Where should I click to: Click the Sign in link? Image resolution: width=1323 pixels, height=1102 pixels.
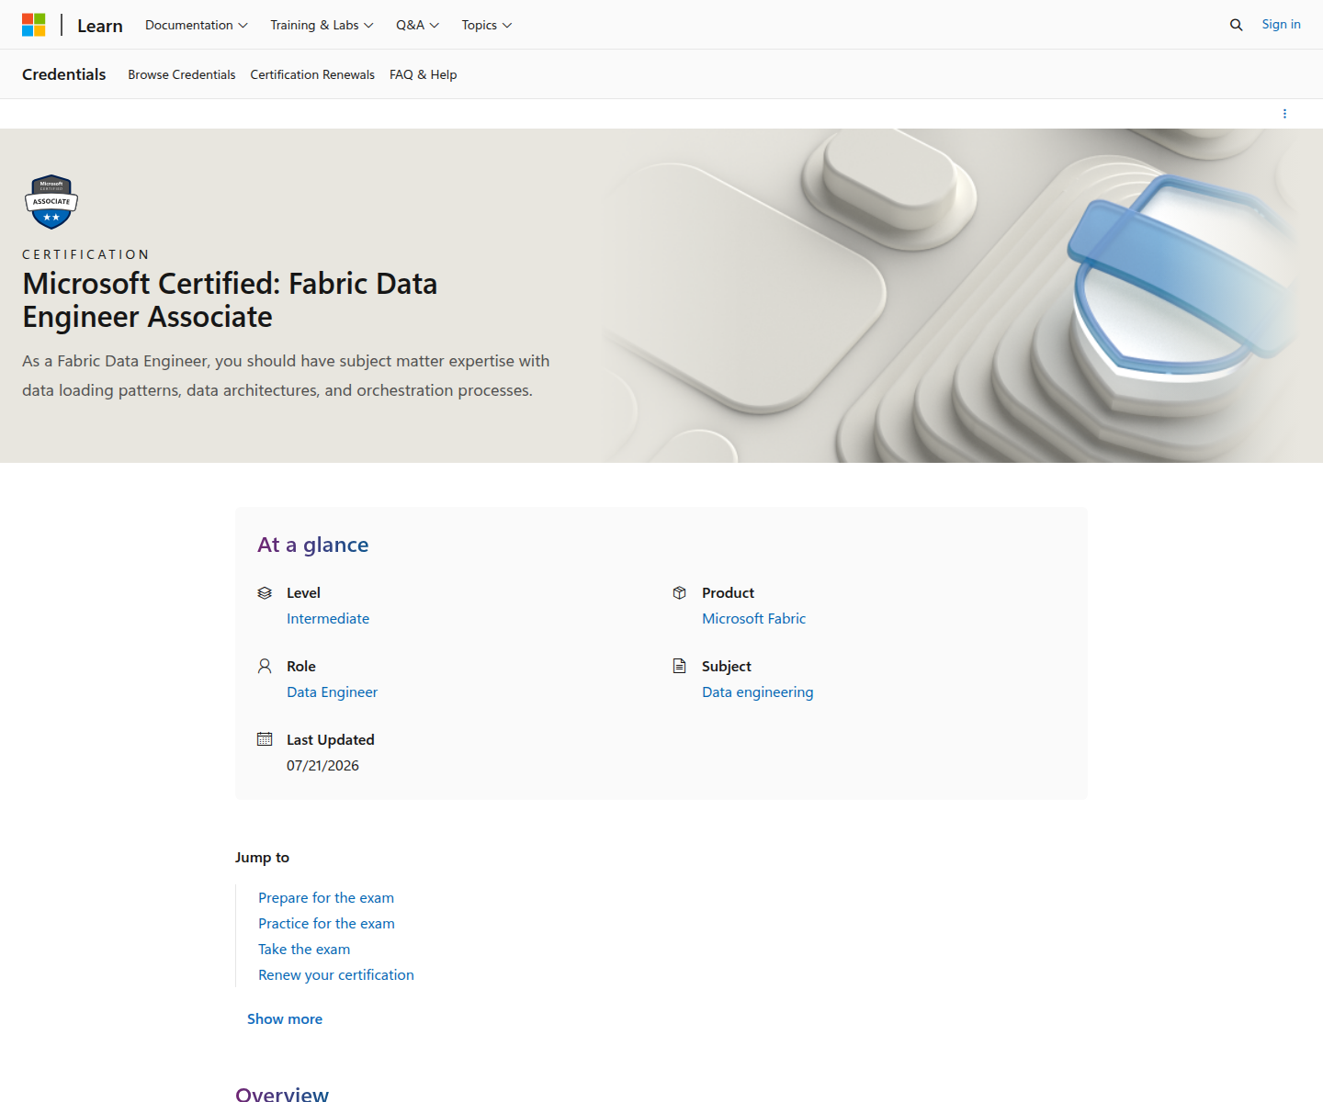click(1281, 25)
